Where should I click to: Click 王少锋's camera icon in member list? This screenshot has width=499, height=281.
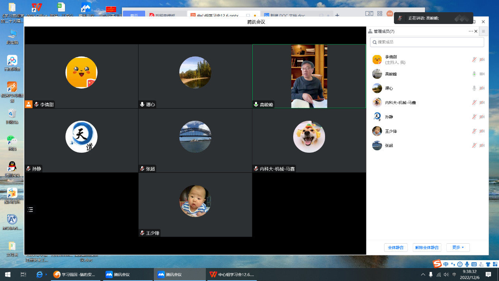[482, 131]
